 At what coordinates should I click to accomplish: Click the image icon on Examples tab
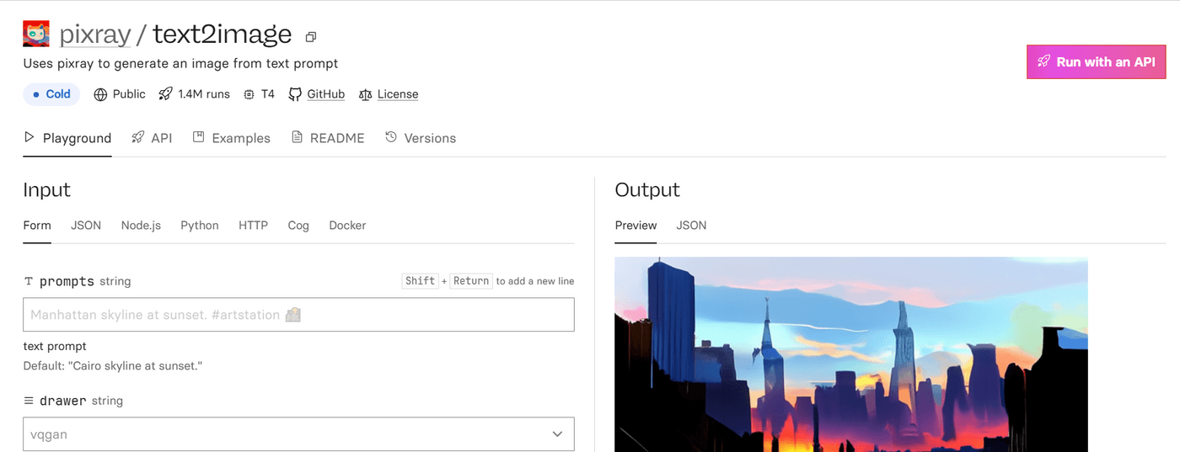199,137
